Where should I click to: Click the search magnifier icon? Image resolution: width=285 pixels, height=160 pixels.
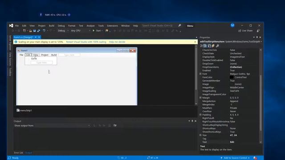tap(179, 25)
